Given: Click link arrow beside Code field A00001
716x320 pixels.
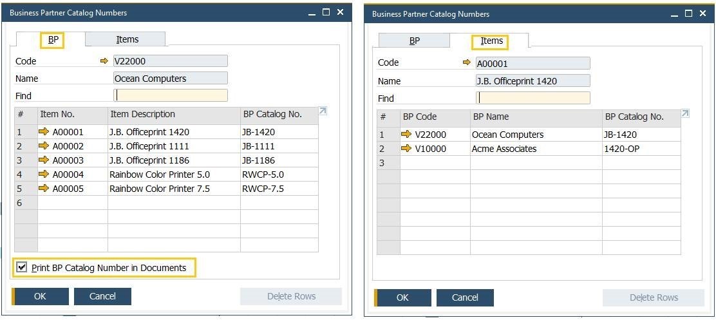Looking at the screenshot, I should point(467,62).
